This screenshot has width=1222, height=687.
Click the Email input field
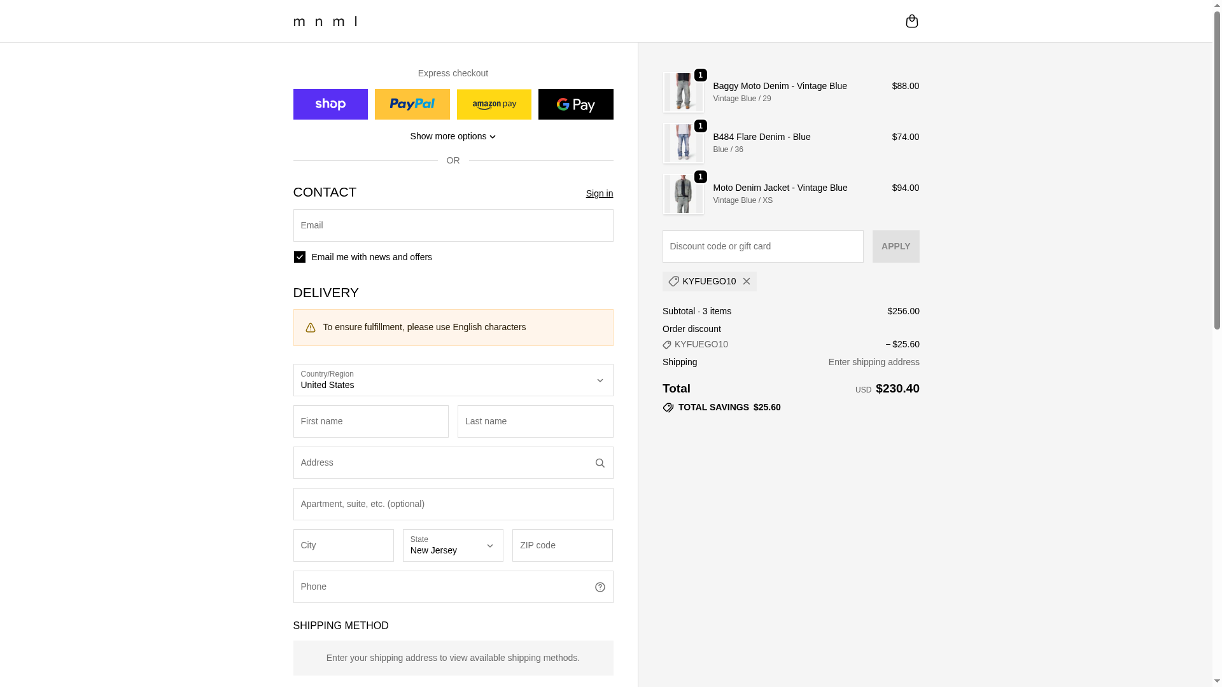[x=453, y=226]
